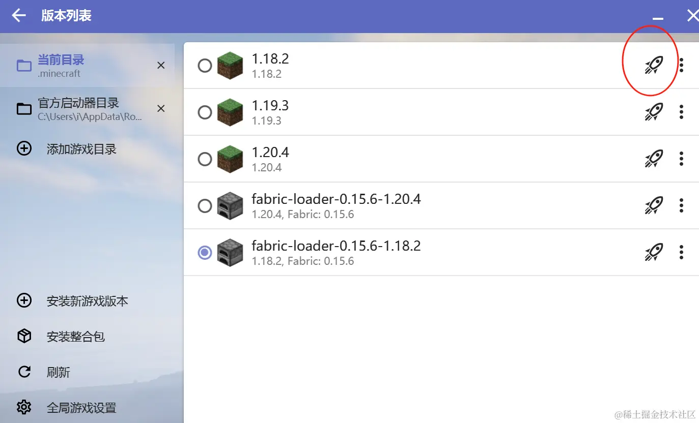Click the 刷新 refresh arrow icon

[24, 372]
